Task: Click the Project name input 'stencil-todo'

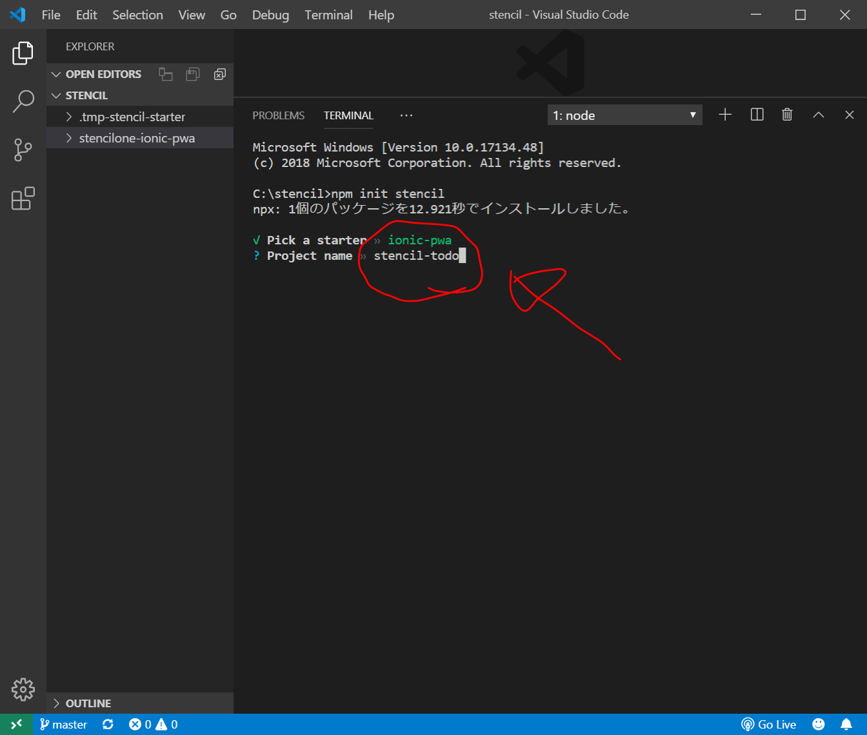Action: (x=417, y=256)
